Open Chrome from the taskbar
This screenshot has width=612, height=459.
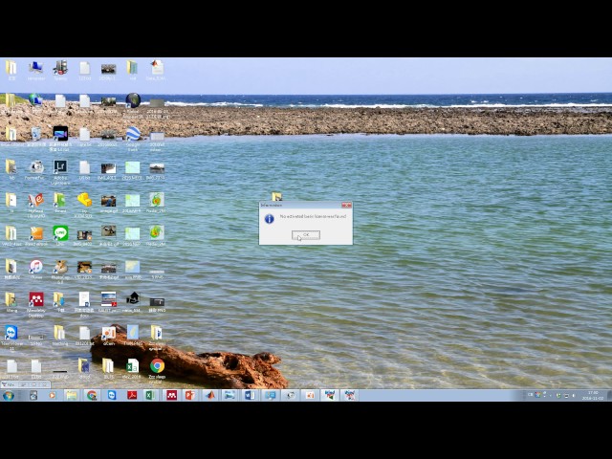click(x=92, y=395)
